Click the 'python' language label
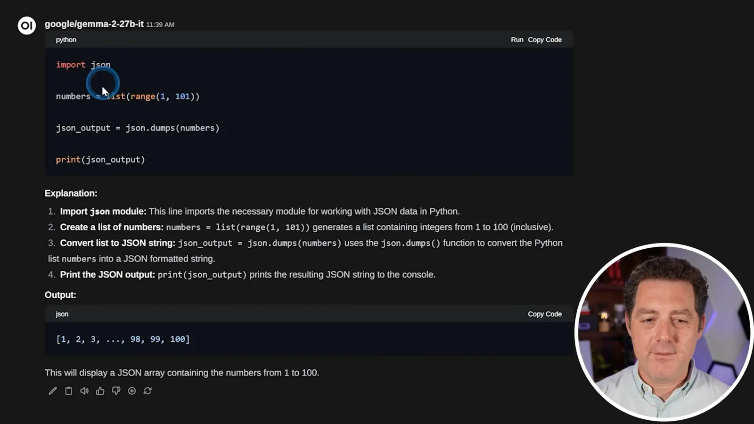The width and height of the screenshot is (754, 424). pyautogui.click(x=66, y=40)
